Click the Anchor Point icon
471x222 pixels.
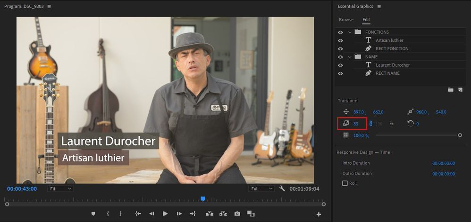pyautogui.click(x=411, y=112)
